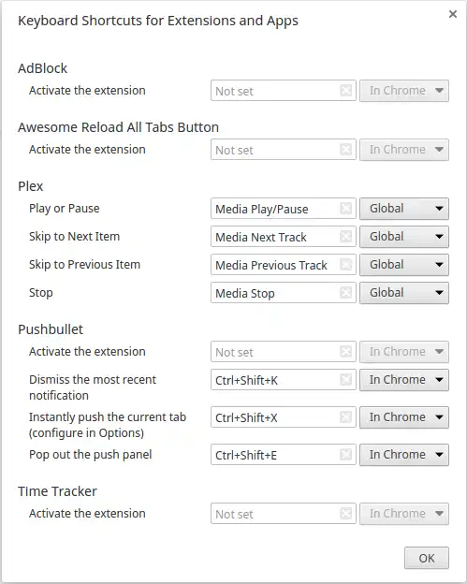Open scope dropdown for Skip to Next Item

coord(404,237)
